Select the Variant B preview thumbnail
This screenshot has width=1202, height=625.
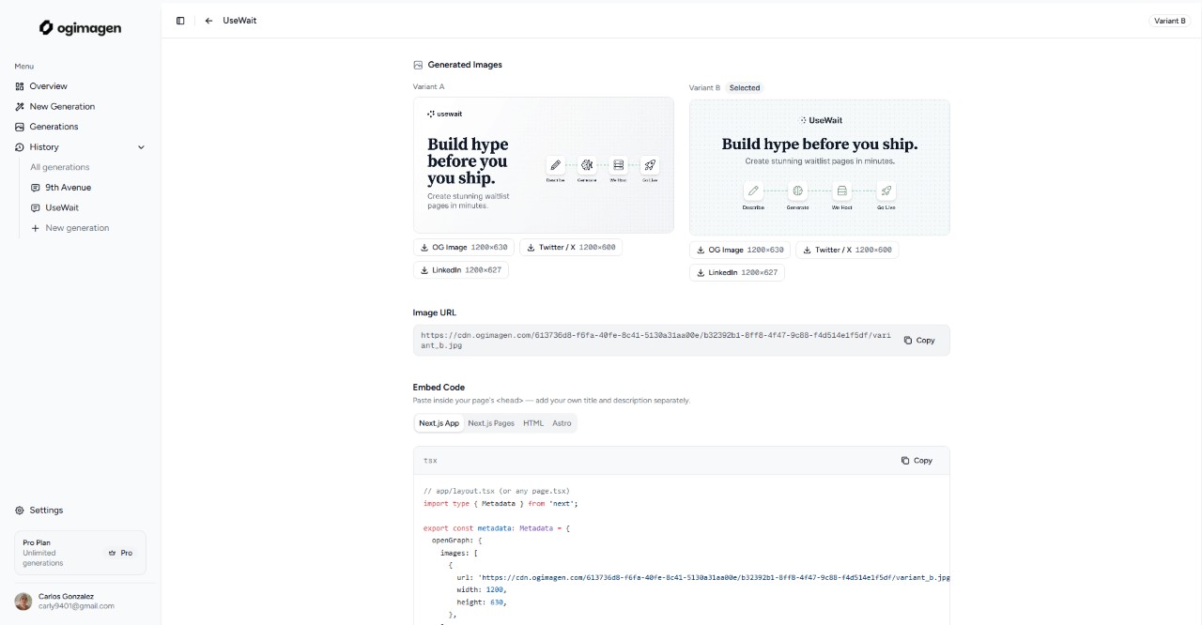point(819,167)
